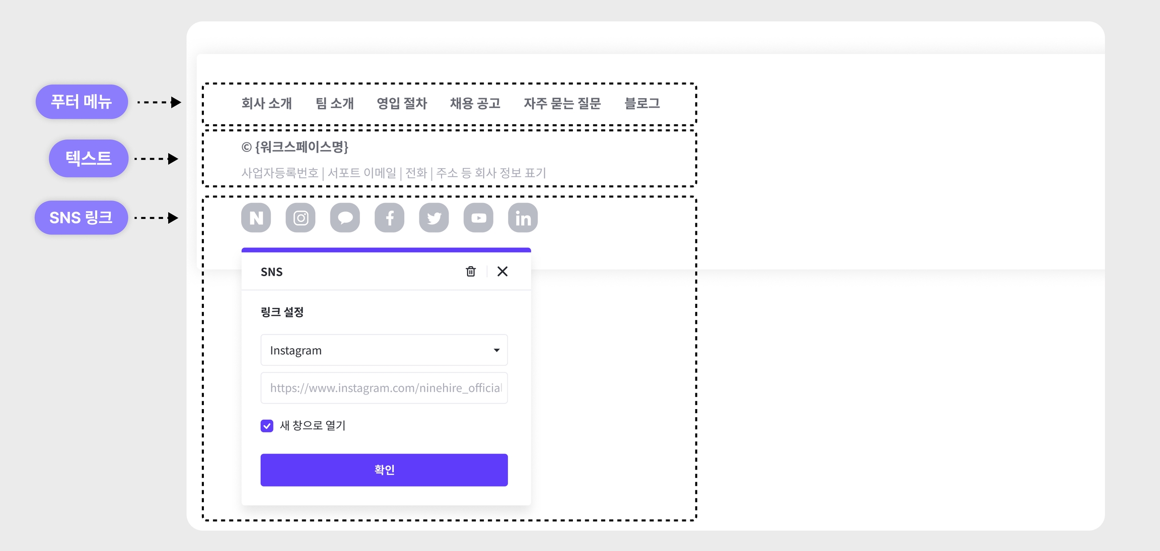The height and width of the screenshot is (551, 1160).
Task: Click the Facebook SNS icon
Action: 389,218
